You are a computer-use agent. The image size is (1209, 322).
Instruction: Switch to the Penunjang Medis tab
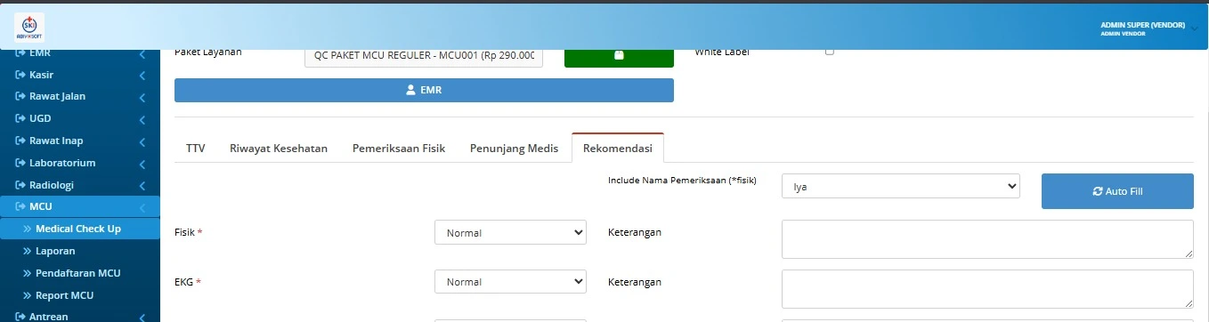515,149
